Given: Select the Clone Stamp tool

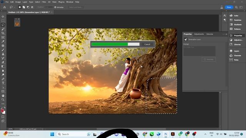Looking at the screenshot, I should (3, 54).
